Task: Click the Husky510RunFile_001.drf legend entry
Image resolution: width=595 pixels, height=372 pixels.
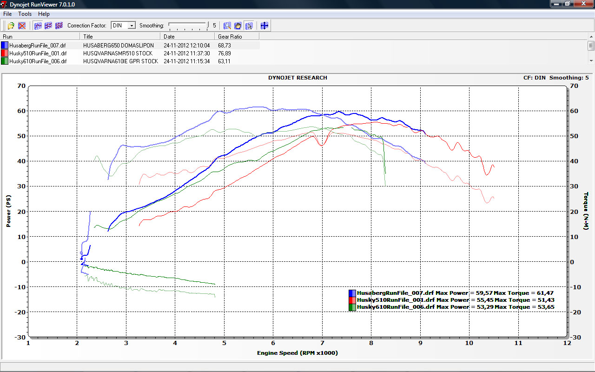Action: (455, 300)
